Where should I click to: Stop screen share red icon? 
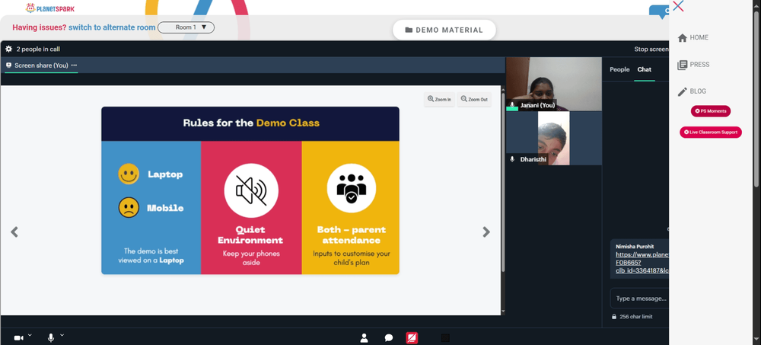[x=412, y=337]
